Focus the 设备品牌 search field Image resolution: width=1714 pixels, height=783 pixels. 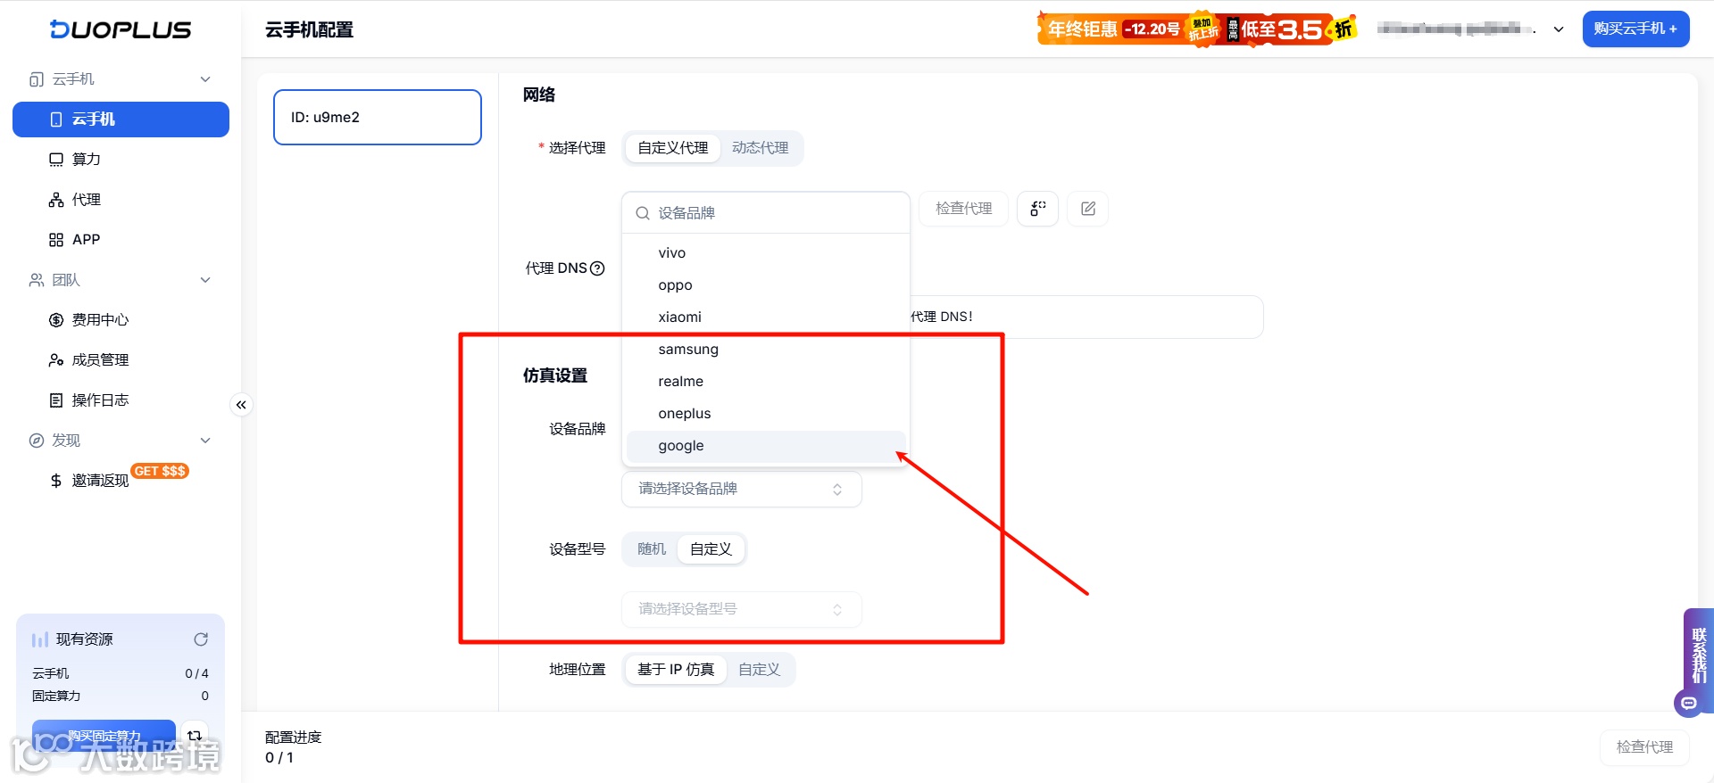[x=766, y=213]
